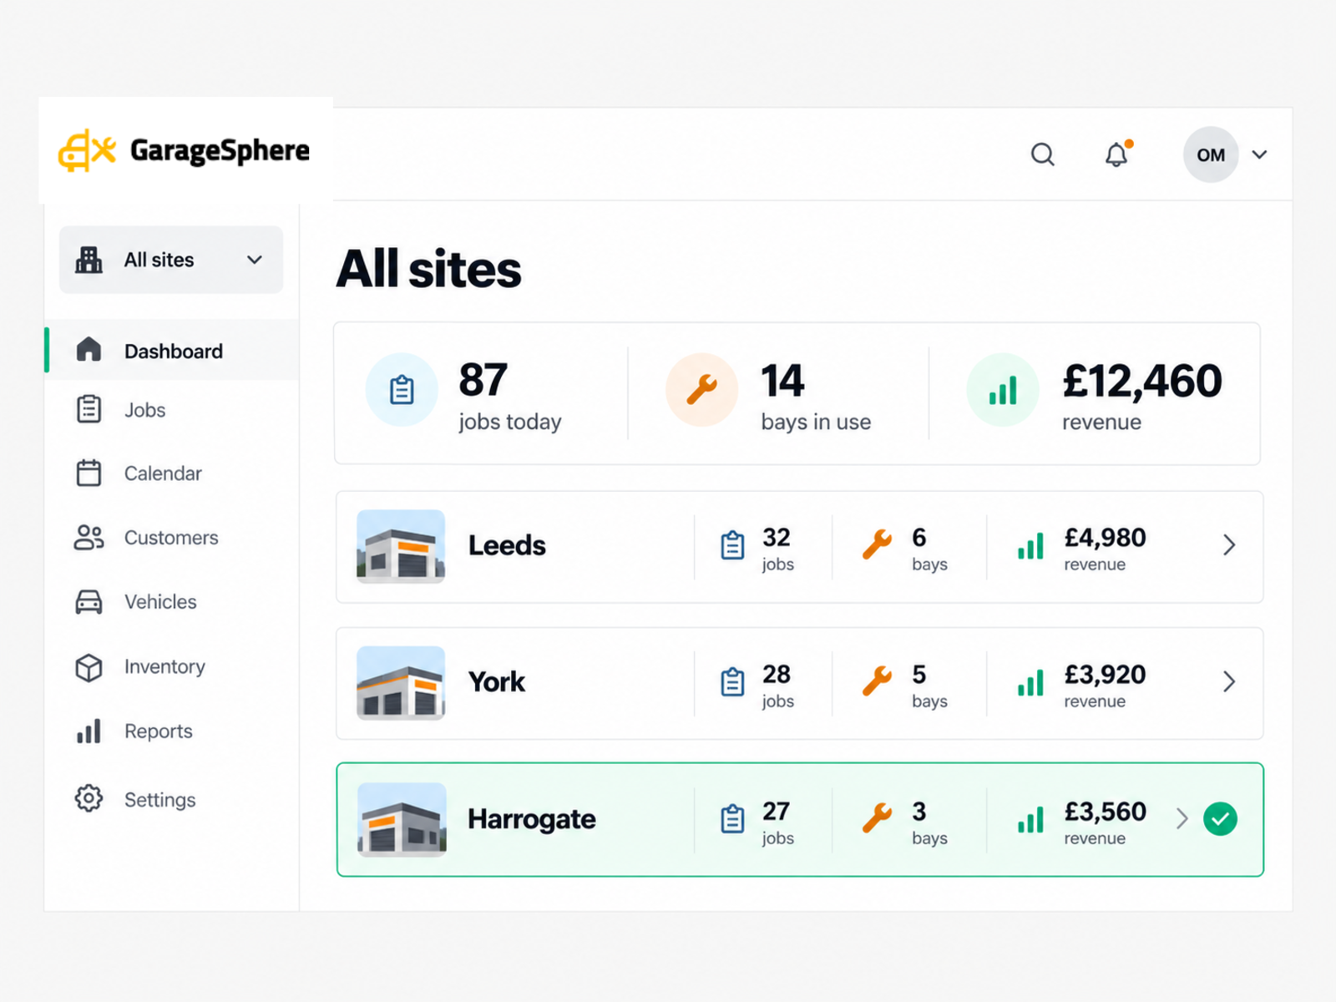The height and width of the screenshot is (1002, 1336).
Task: Click the Harrogate site name
Action: coord(532,819)
